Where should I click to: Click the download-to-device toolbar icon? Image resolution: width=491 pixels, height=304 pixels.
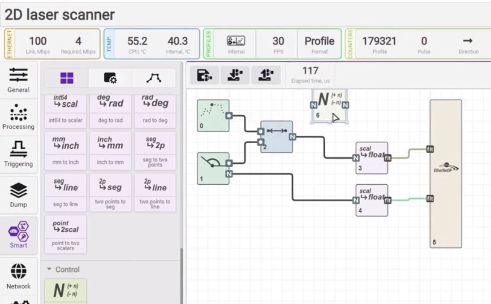(x=235, y=75)
